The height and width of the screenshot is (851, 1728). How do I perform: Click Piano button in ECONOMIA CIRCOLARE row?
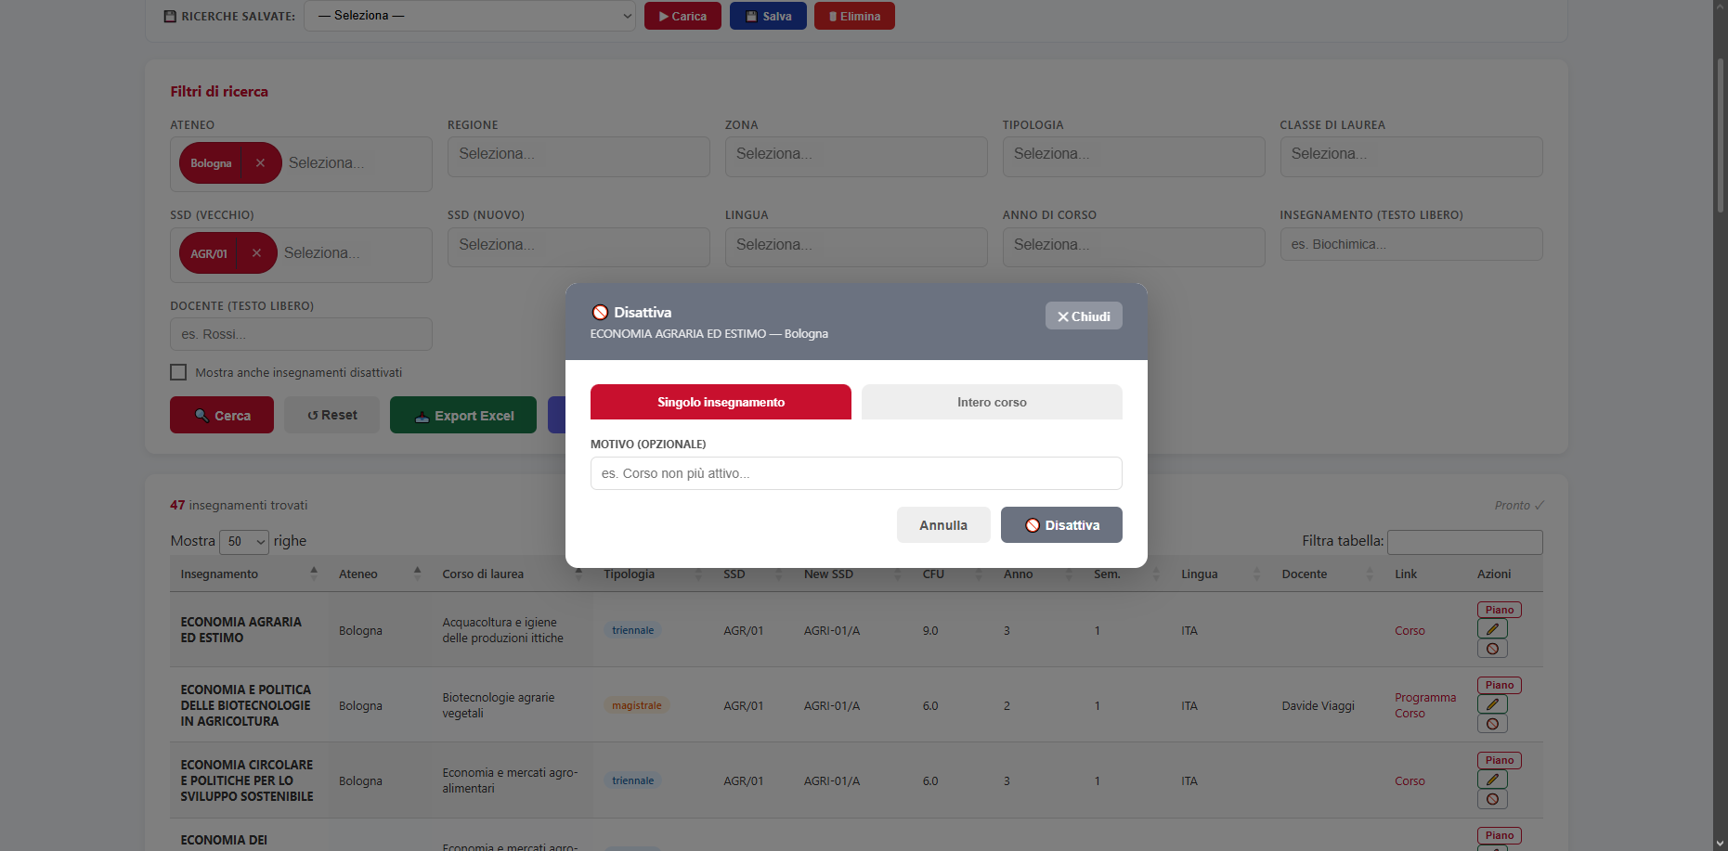click(1499, 760)
